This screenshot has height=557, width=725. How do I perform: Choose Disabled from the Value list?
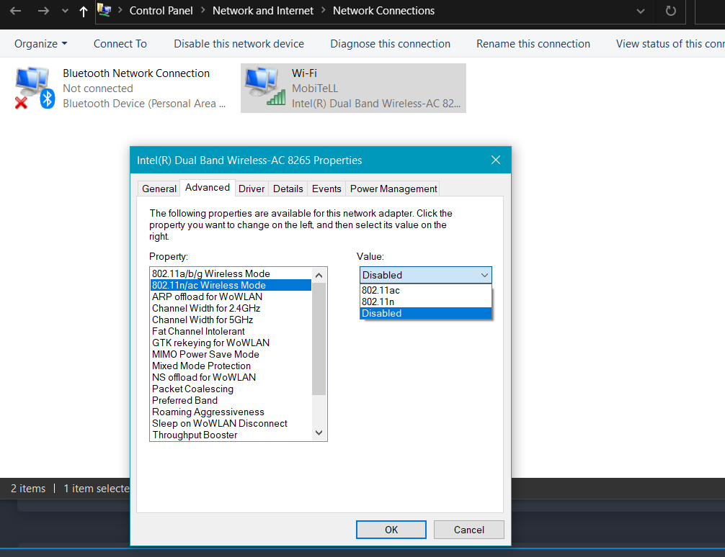tap(425, 313)
